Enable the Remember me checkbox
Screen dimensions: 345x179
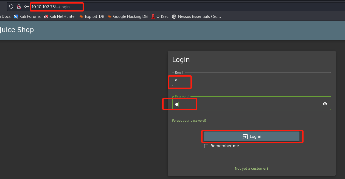(x=206, y=146)
